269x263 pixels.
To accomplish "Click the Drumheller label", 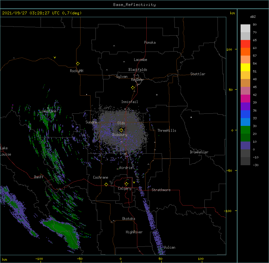I will point(199,152).
